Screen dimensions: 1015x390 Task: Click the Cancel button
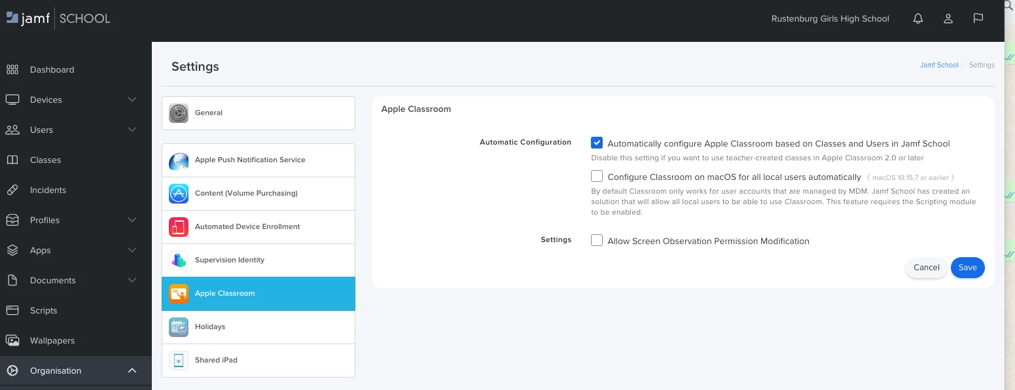point(927,268)
